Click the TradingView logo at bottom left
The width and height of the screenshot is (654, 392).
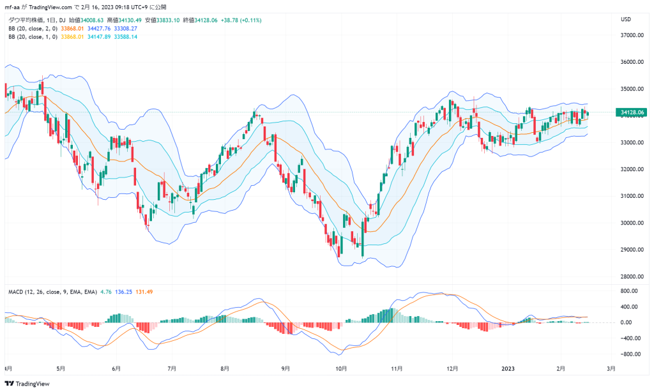[x=27, y=384]
